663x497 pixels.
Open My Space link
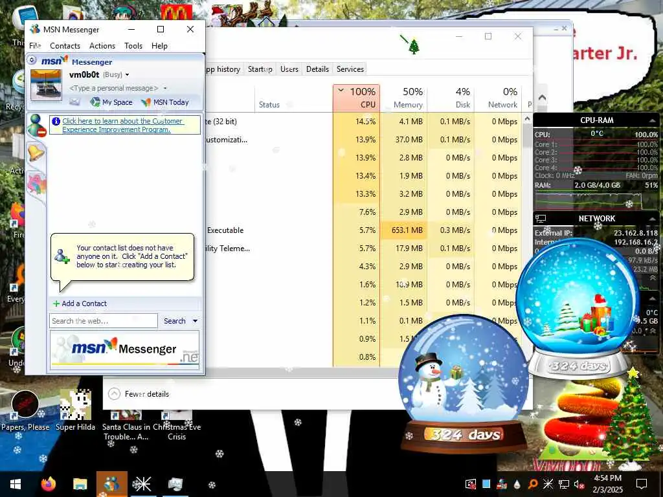[111, 102]
